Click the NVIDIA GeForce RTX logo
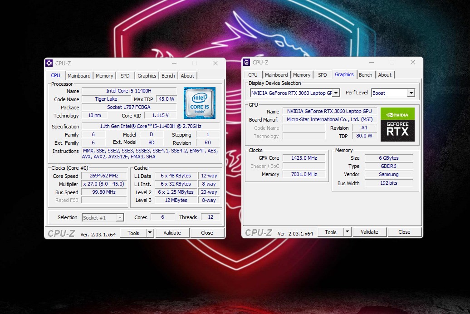470x314 pixels. click(397, 124)
